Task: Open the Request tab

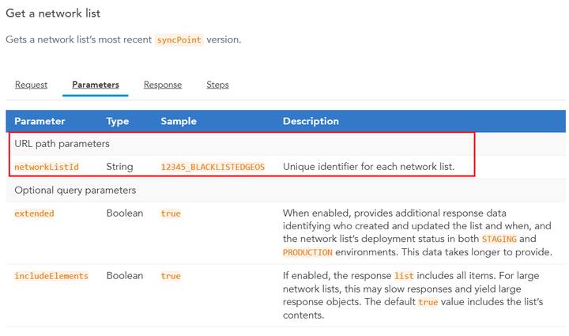Action: click(x=31, y=85)
